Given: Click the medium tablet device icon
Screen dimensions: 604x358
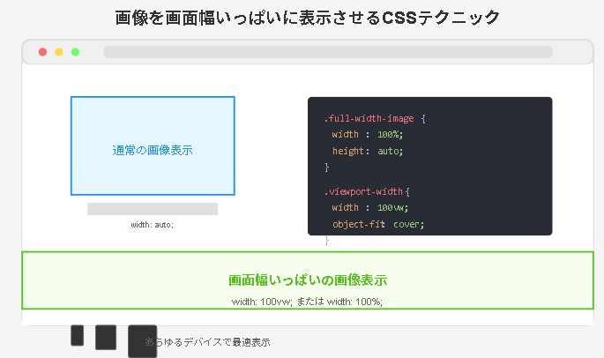Looking at the screenshot, I should pos(106,337).
